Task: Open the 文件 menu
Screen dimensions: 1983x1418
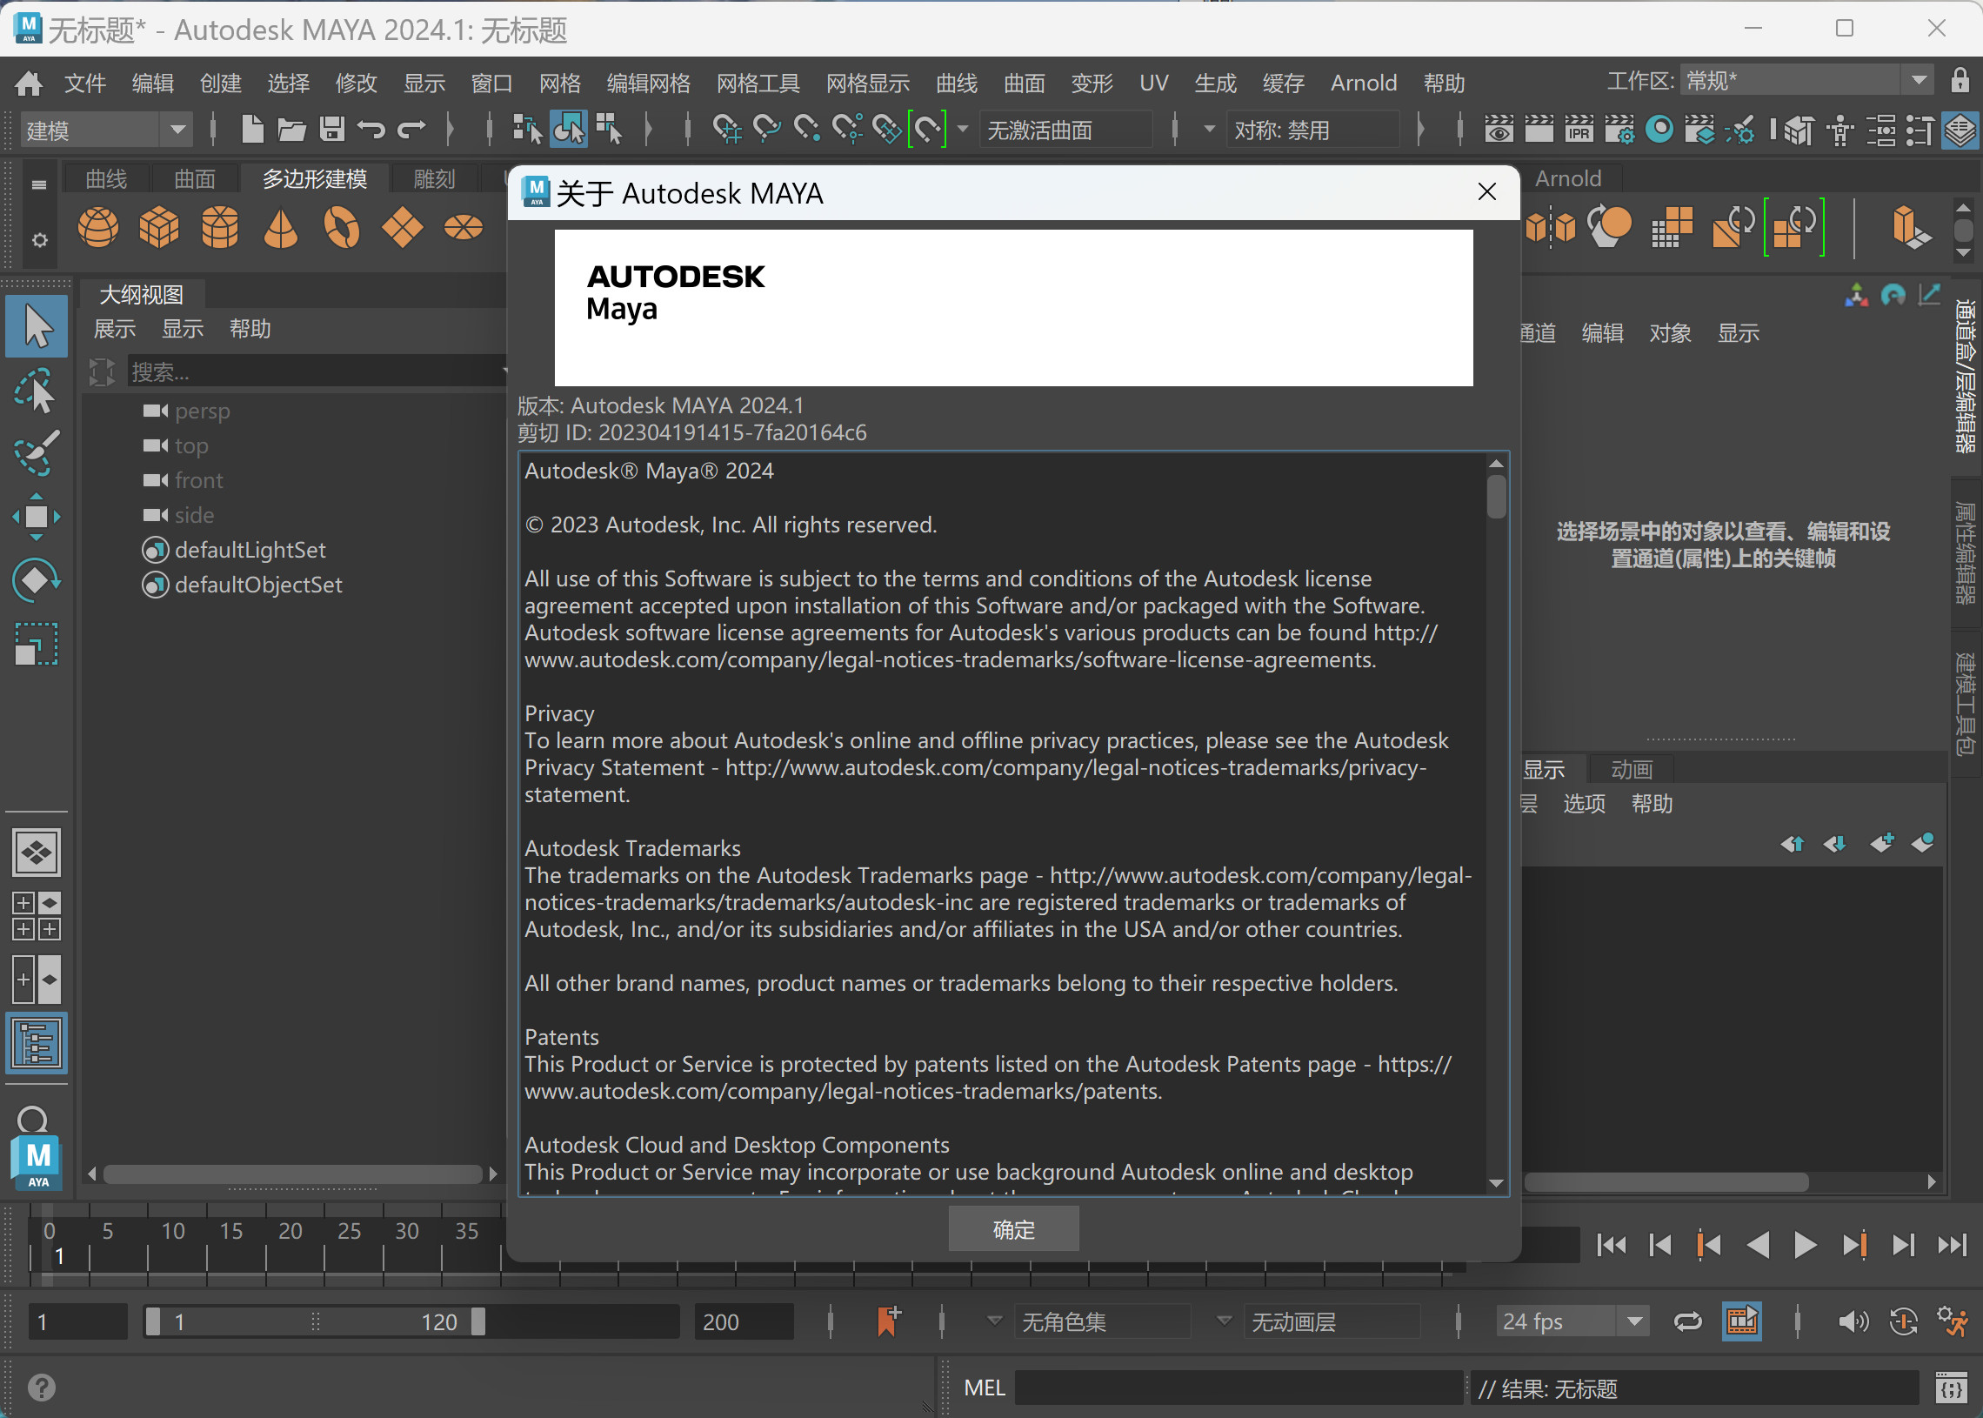Action: (x=84, y=83)
